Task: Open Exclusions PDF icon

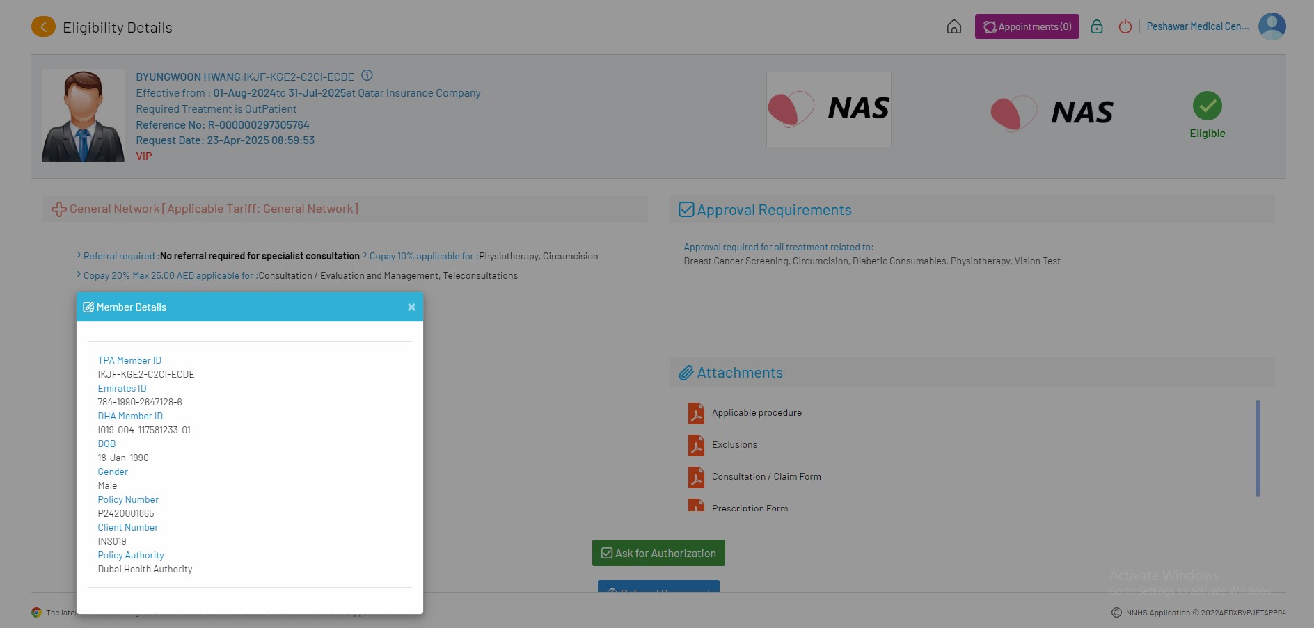Action: [696, 445]
